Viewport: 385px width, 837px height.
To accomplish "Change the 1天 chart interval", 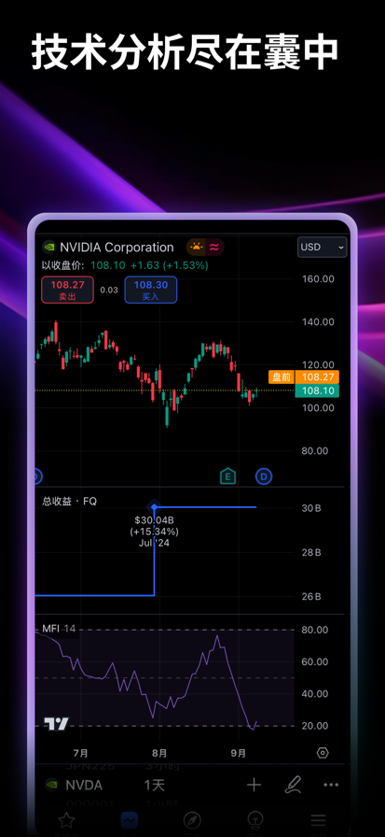I will 154,785.
